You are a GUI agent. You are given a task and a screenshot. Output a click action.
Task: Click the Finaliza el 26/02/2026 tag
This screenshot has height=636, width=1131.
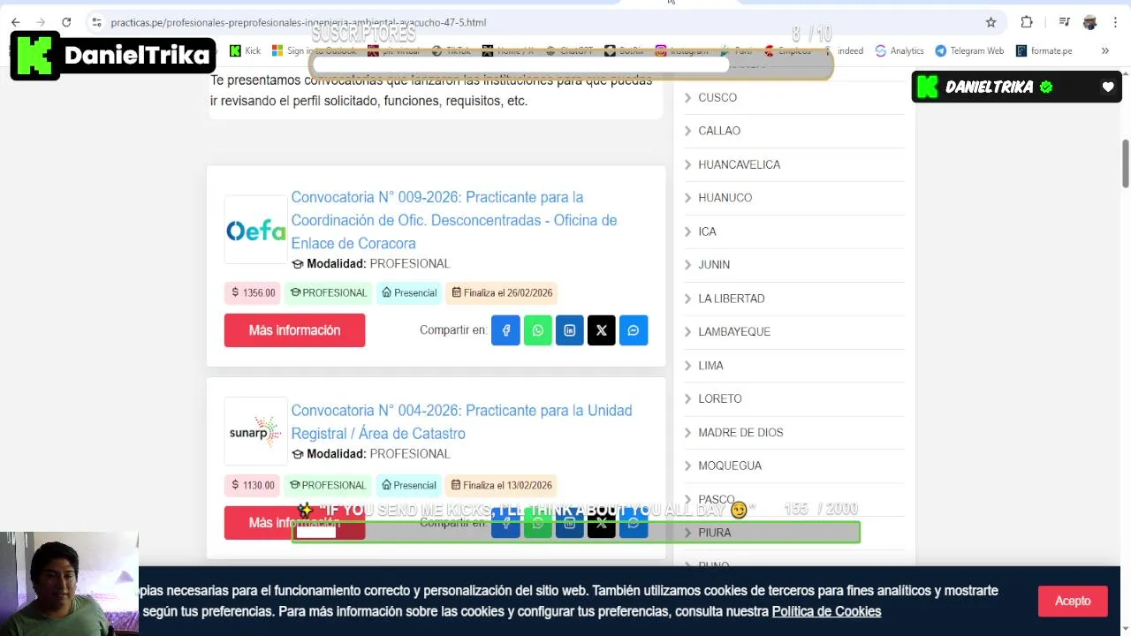tap(502, 292)
